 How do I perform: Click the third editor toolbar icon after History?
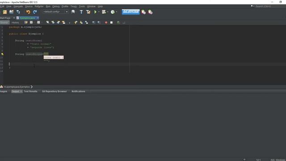coord(38,22)
